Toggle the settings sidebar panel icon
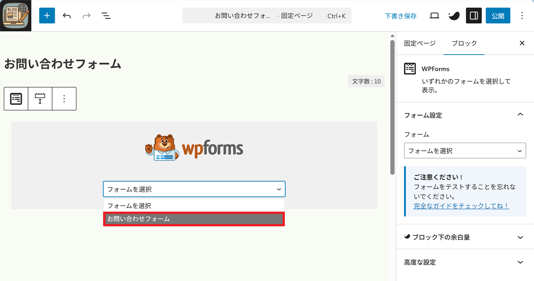 click(x=474, y=16)
